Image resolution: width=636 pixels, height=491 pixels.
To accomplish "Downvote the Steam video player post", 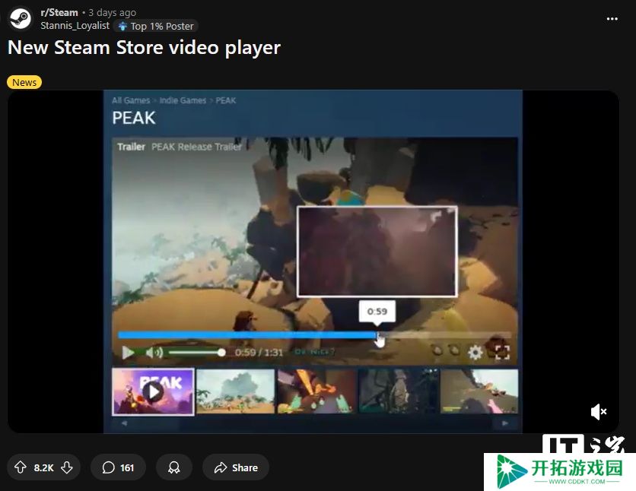I will click(x=67, y=467).
